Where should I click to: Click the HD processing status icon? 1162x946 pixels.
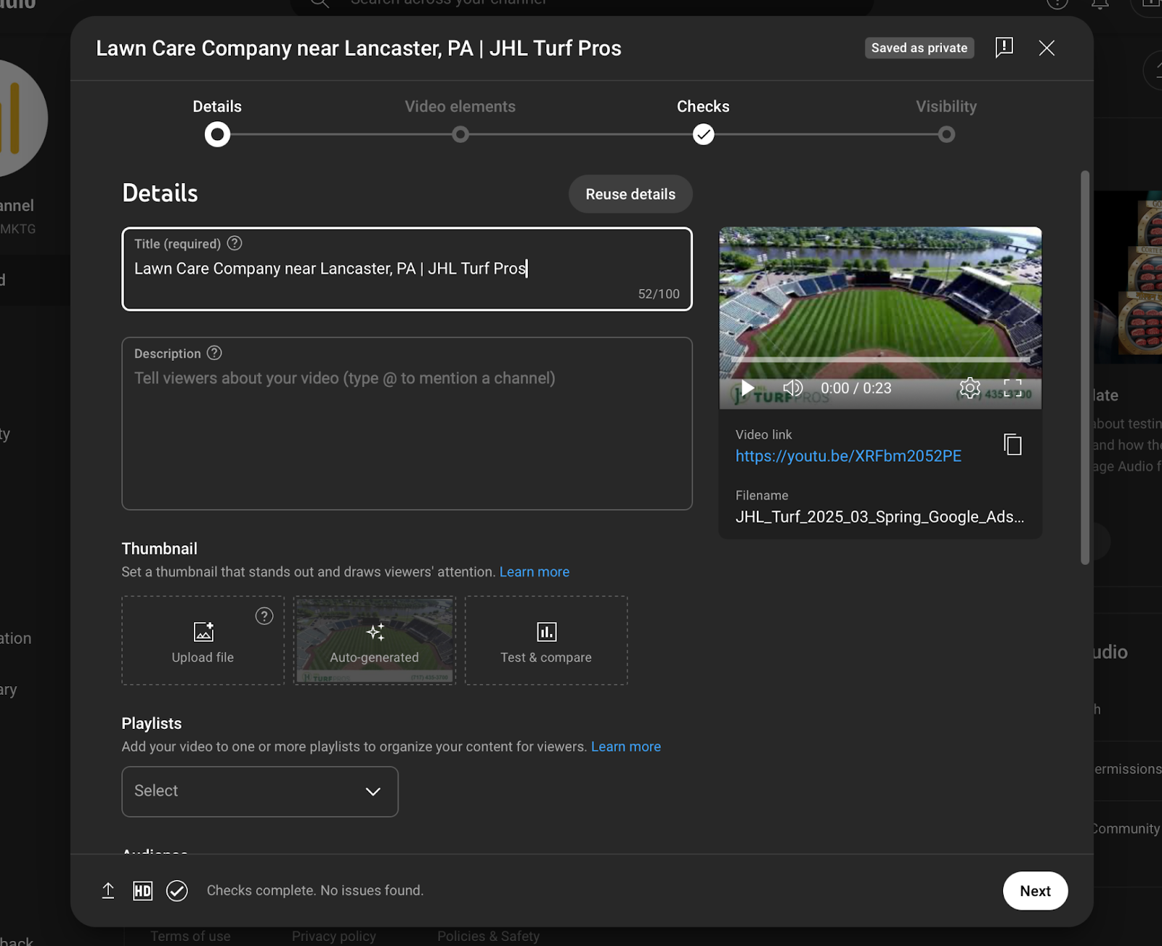tap(143, 891)
